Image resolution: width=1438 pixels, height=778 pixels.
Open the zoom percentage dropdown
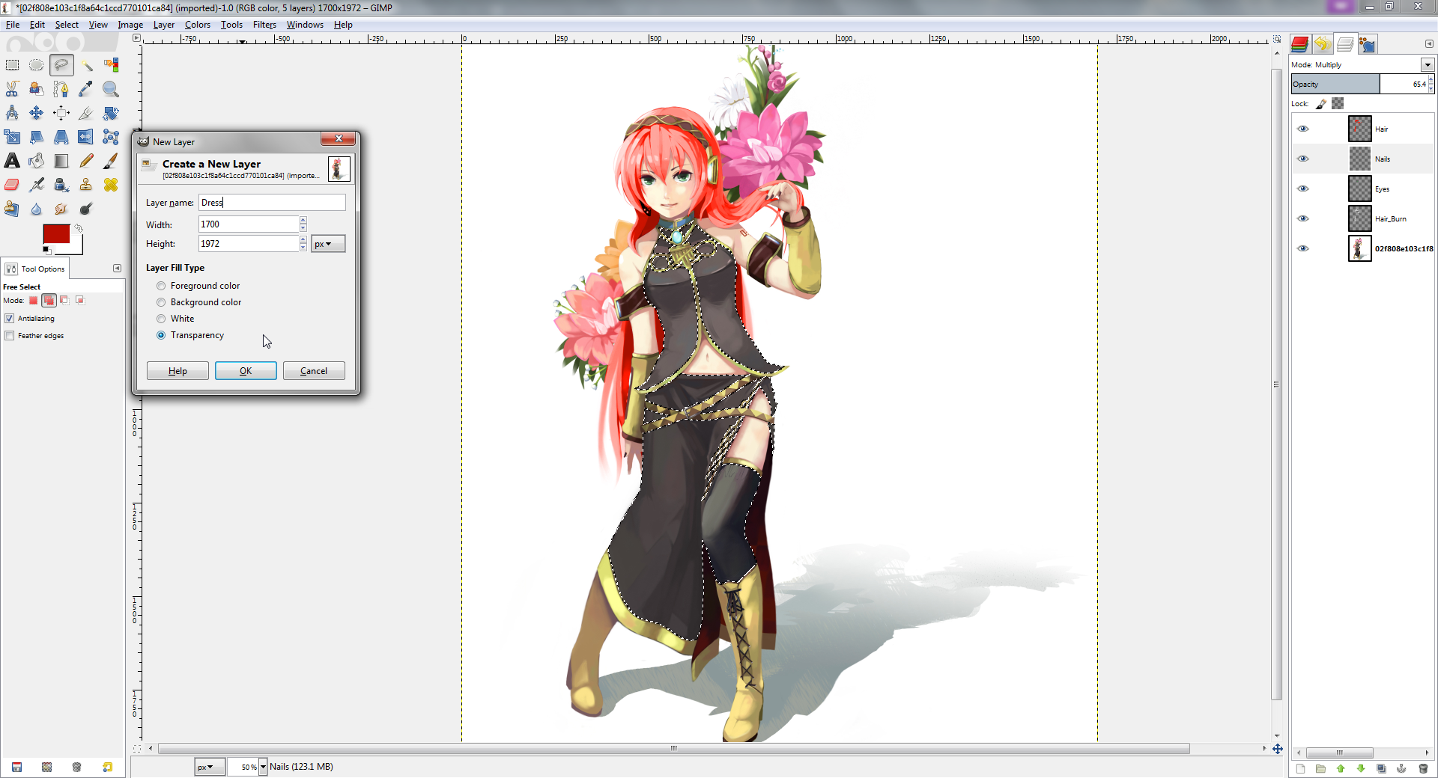[263, 767]
